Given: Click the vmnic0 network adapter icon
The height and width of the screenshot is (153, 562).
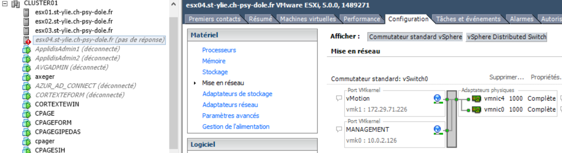Looking at the screenshot, I should [476, 110].
